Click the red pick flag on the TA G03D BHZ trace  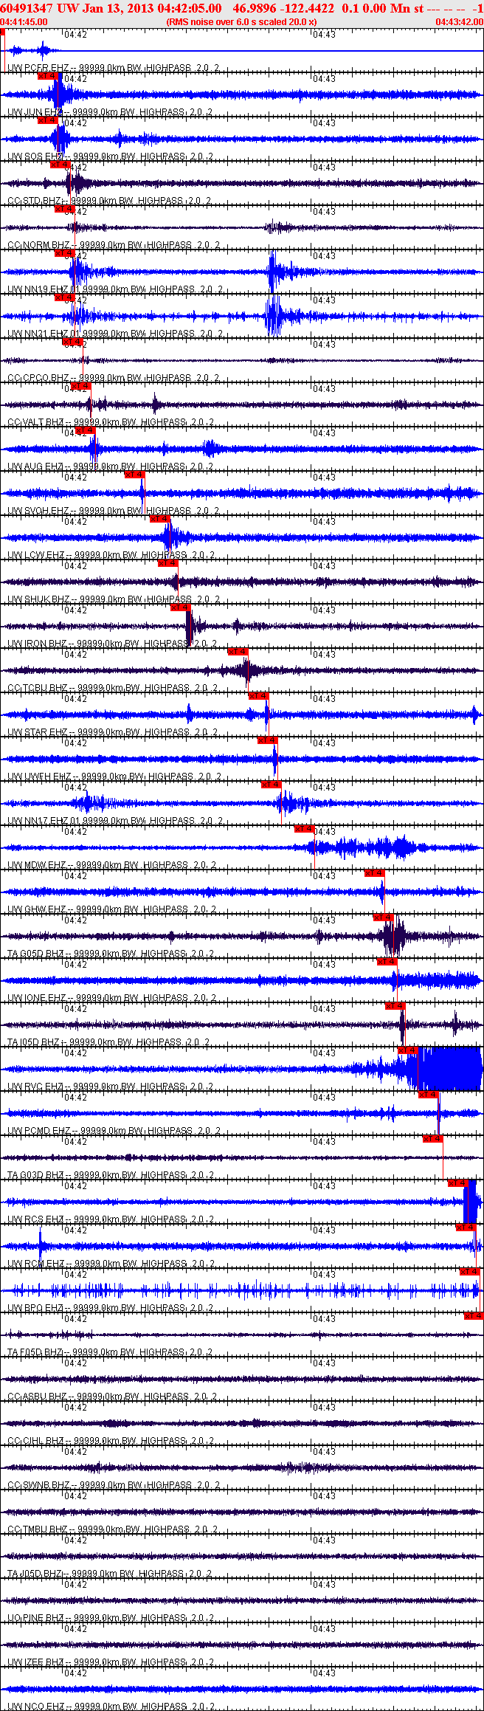tap(433, 1139)
